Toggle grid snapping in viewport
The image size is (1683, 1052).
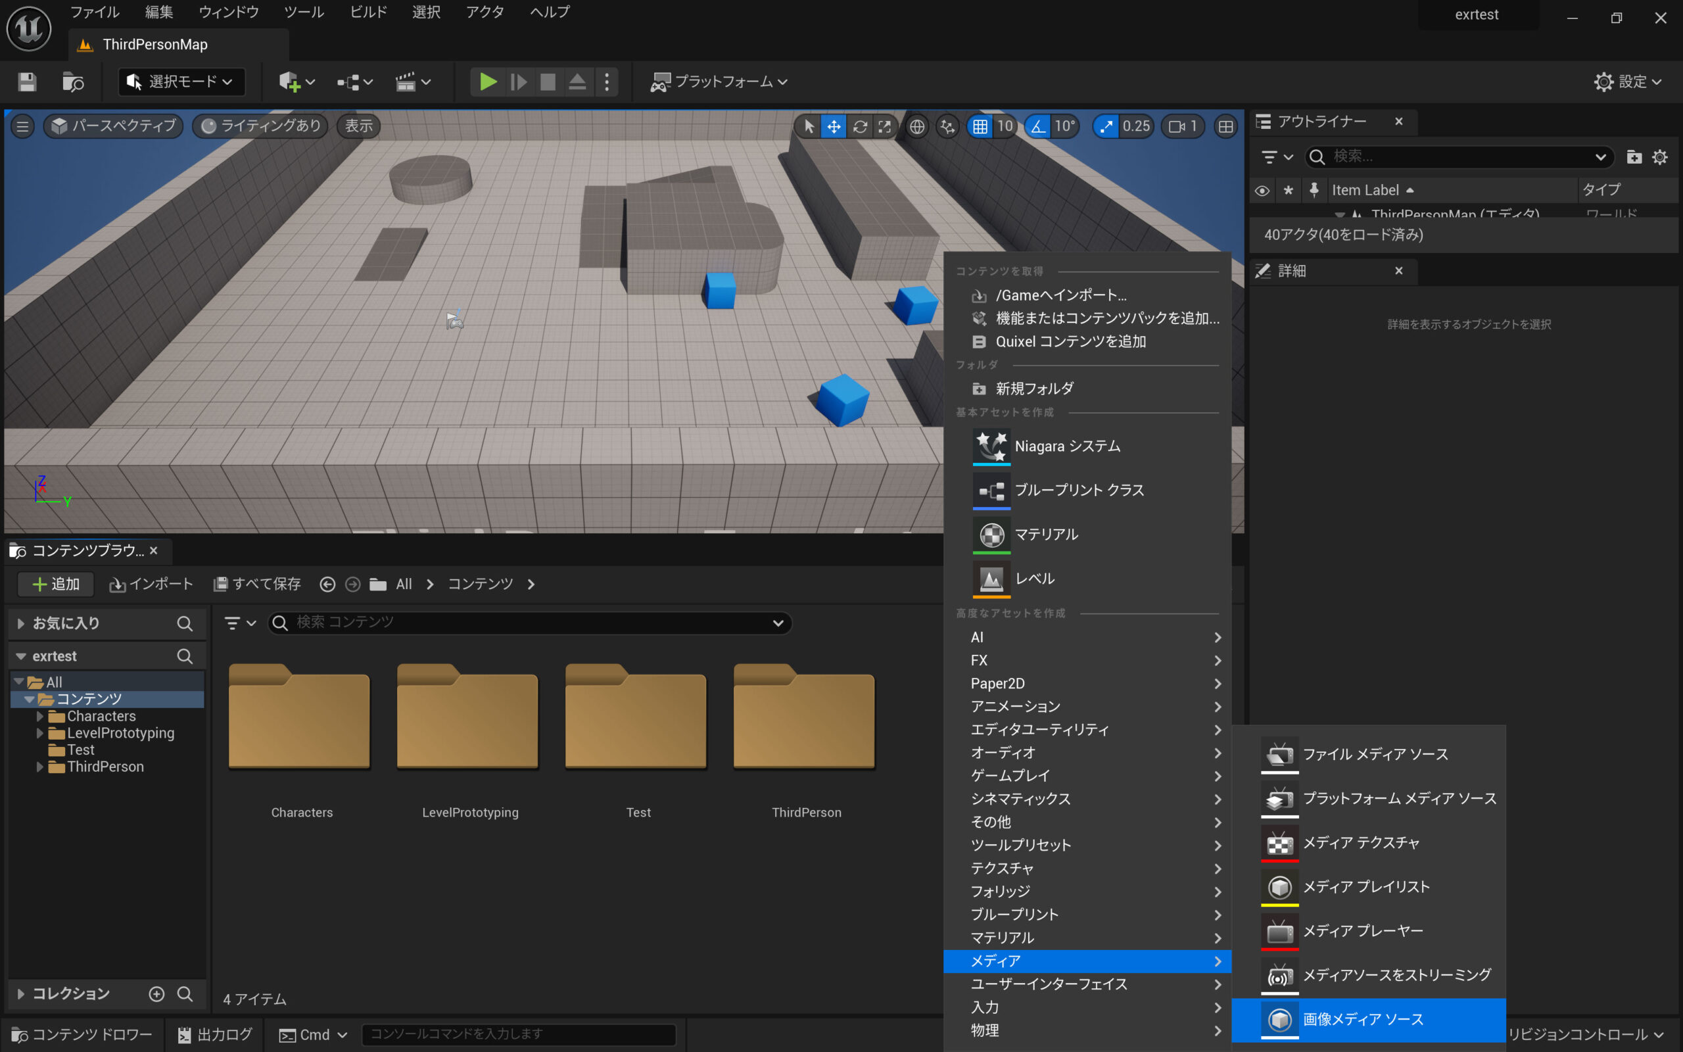(980, 126)
